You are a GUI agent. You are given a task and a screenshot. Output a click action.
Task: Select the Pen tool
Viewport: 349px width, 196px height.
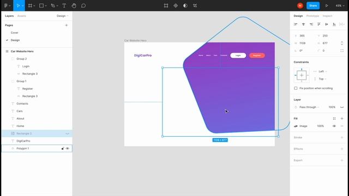tap(53, 5)
